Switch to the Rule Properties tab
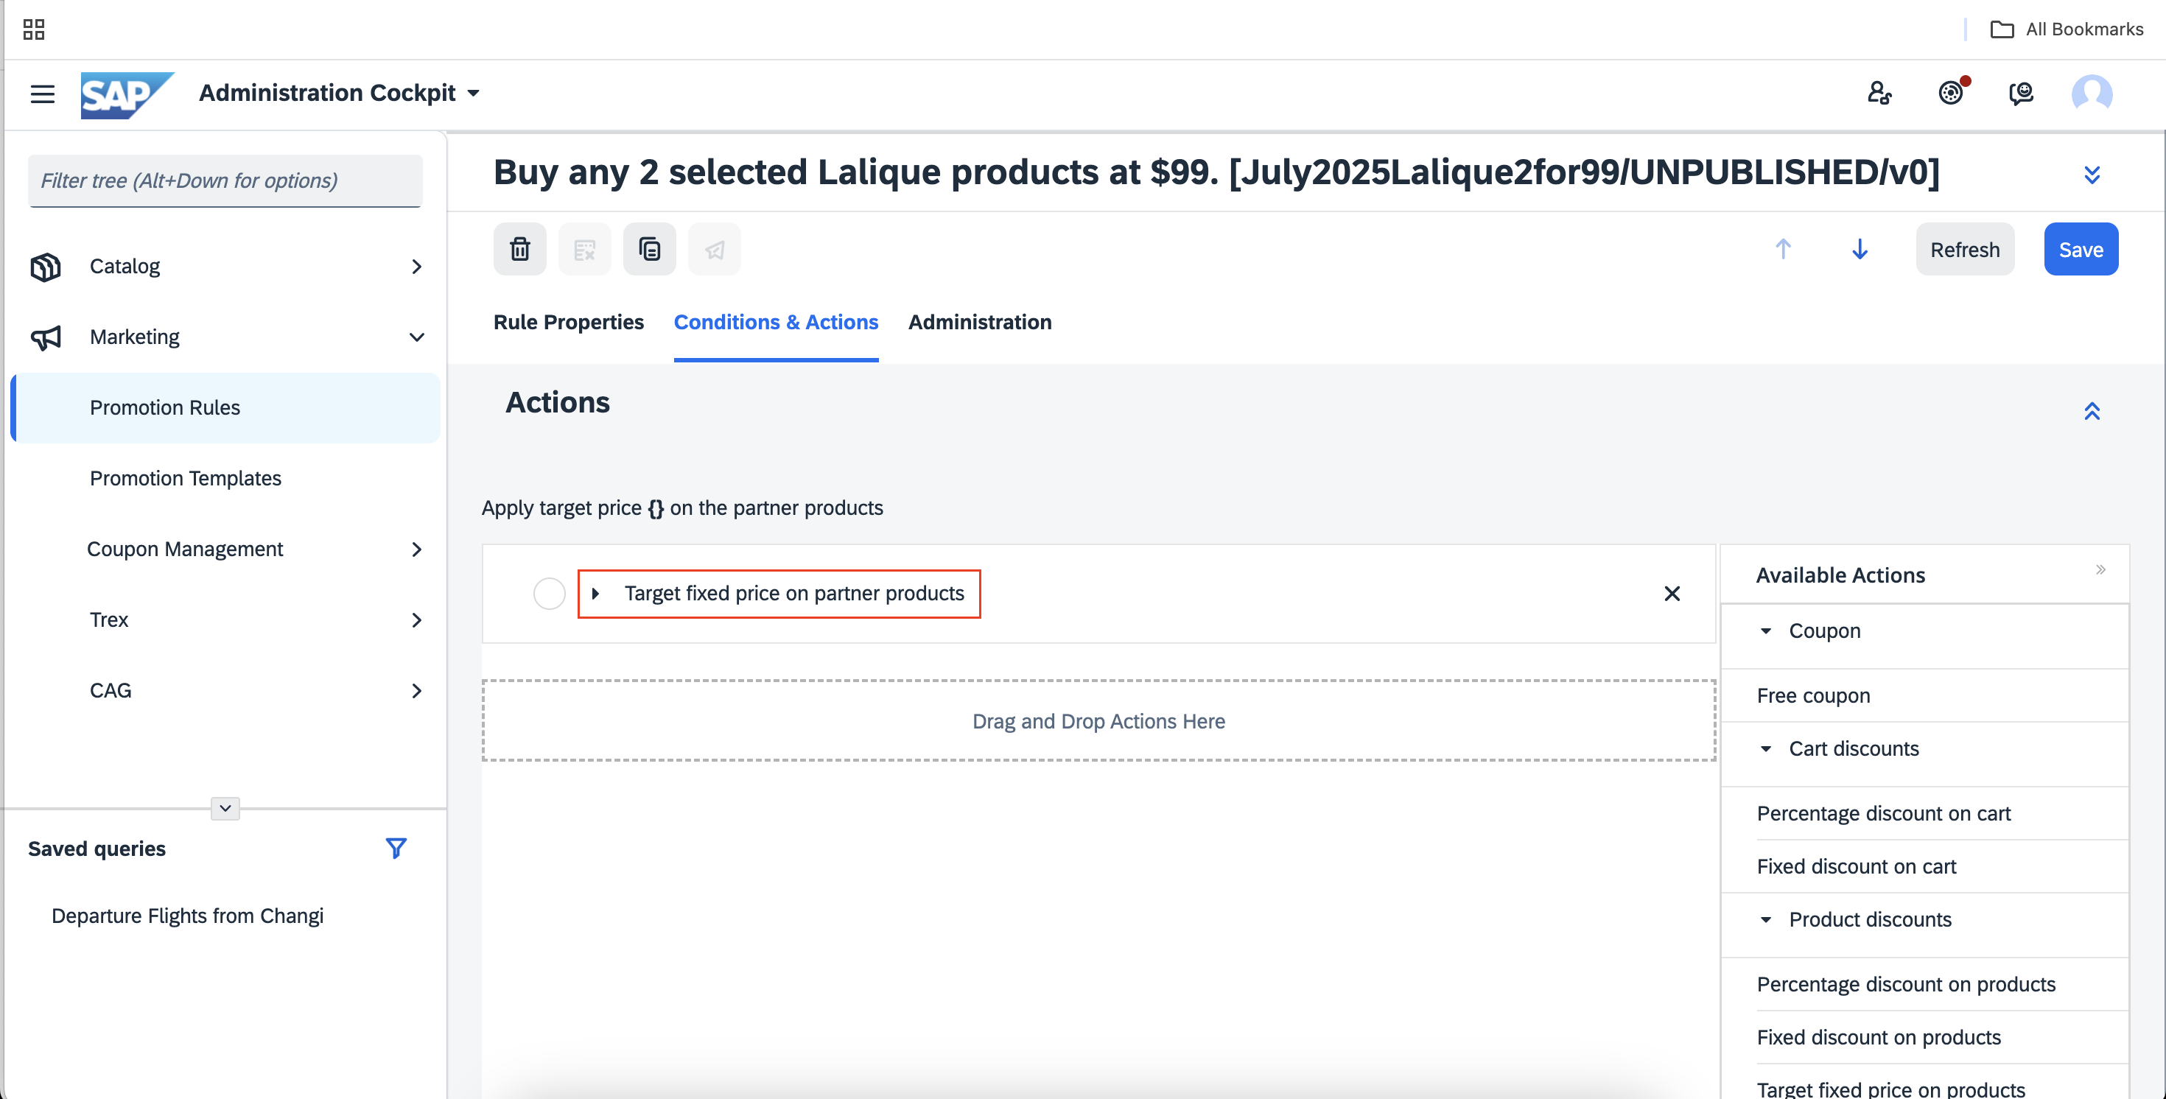The width and height of the screenshot is (2166, 1099). click(569, 322)
